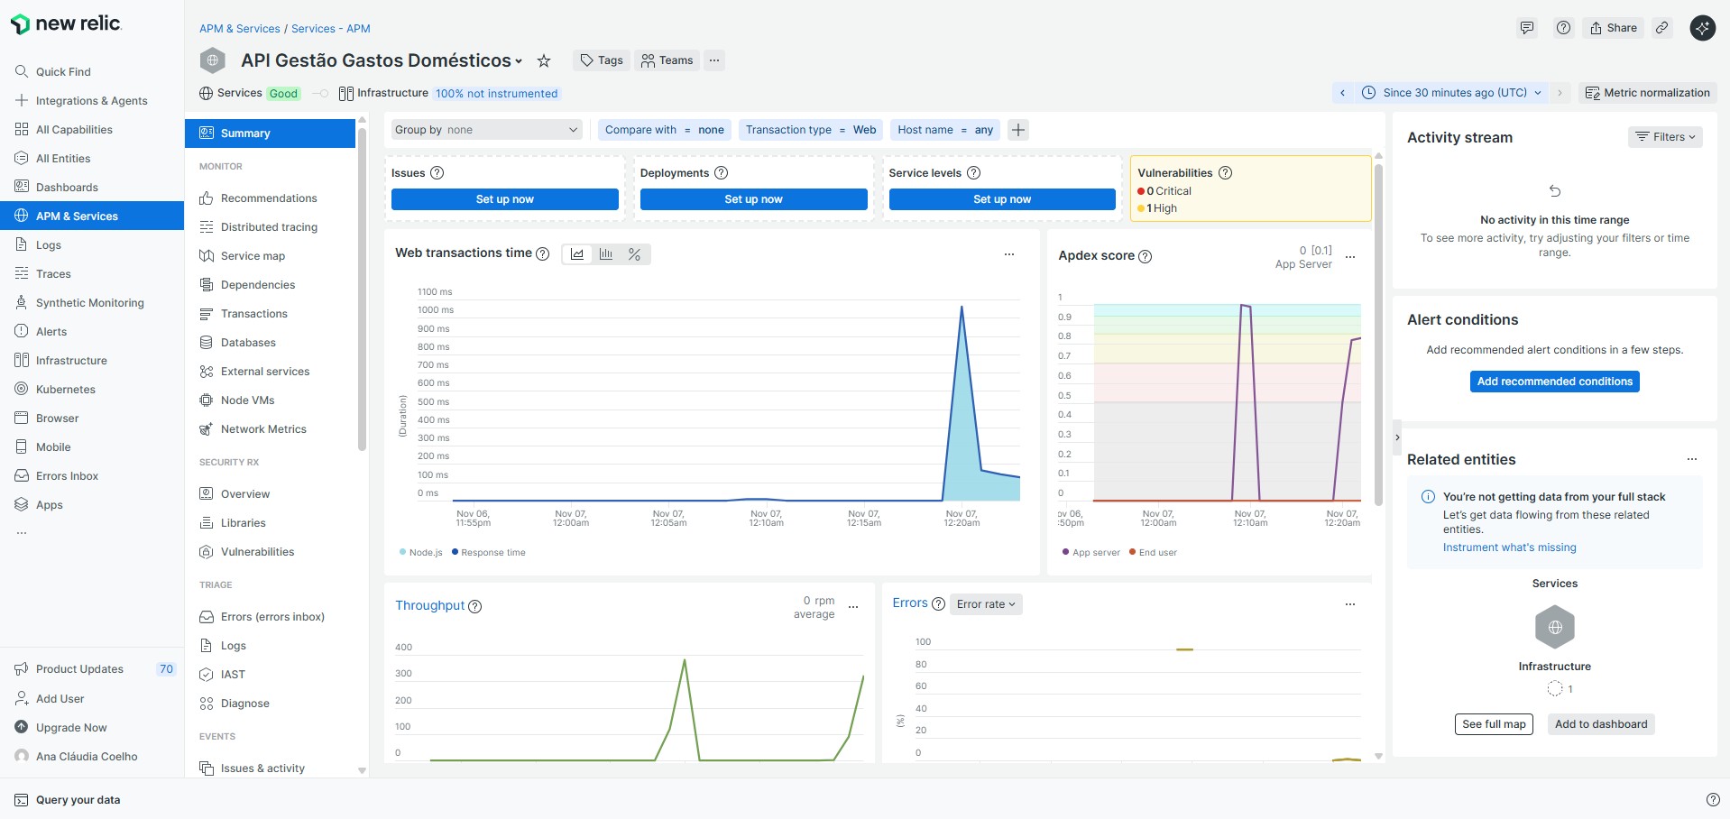1730x819 pixels.
Task: Open Activity stream Filters dropdown
Action: 1665,137
